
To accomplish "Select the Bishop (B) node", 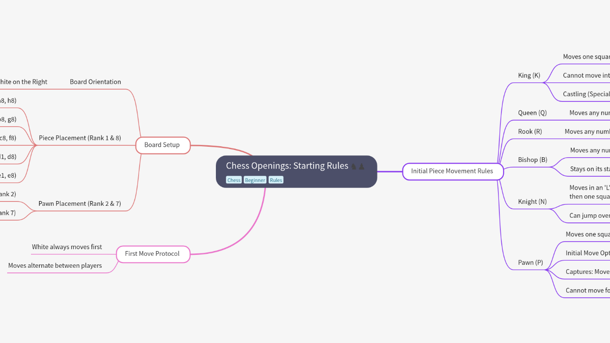I will (x=532, y=160).
